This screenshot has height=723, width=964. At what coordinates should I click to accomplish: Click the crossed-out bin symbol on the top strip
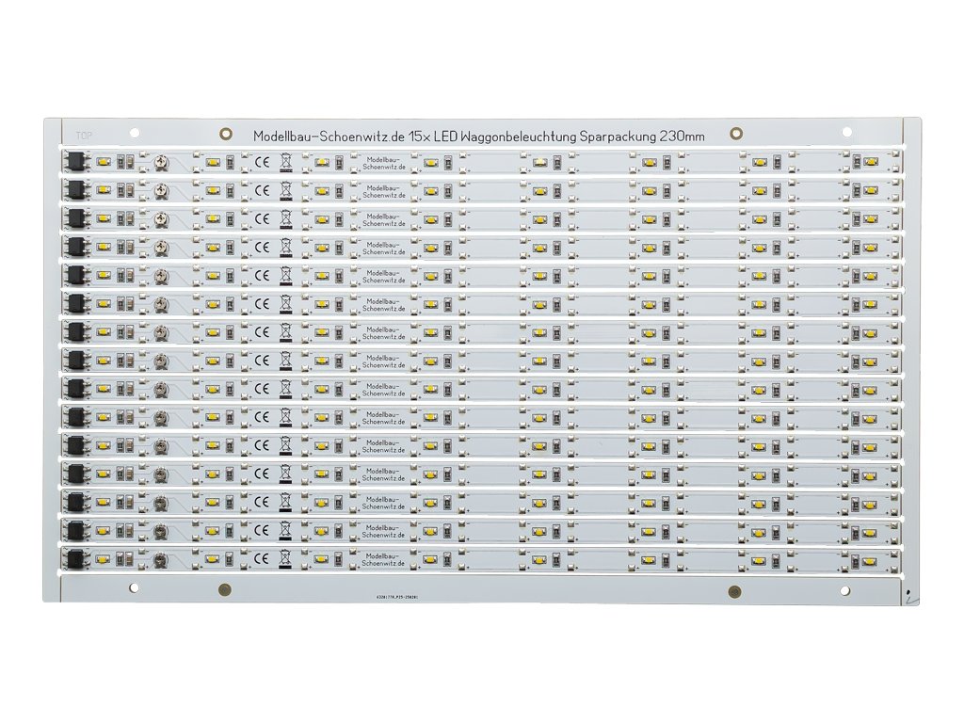(285, 163)
